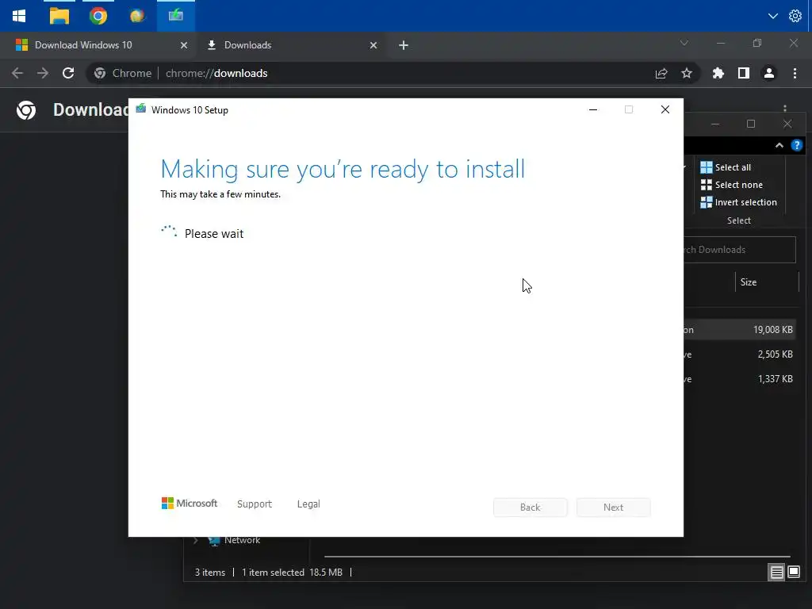Open File Explorer help icon
The height and width of the screenshot is (609, 812).
click(796, 146)
